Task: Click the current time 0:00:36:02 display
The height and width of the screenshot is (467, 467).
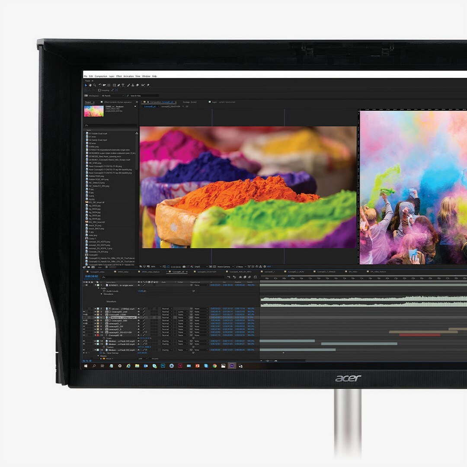Action: click(91, 276)
